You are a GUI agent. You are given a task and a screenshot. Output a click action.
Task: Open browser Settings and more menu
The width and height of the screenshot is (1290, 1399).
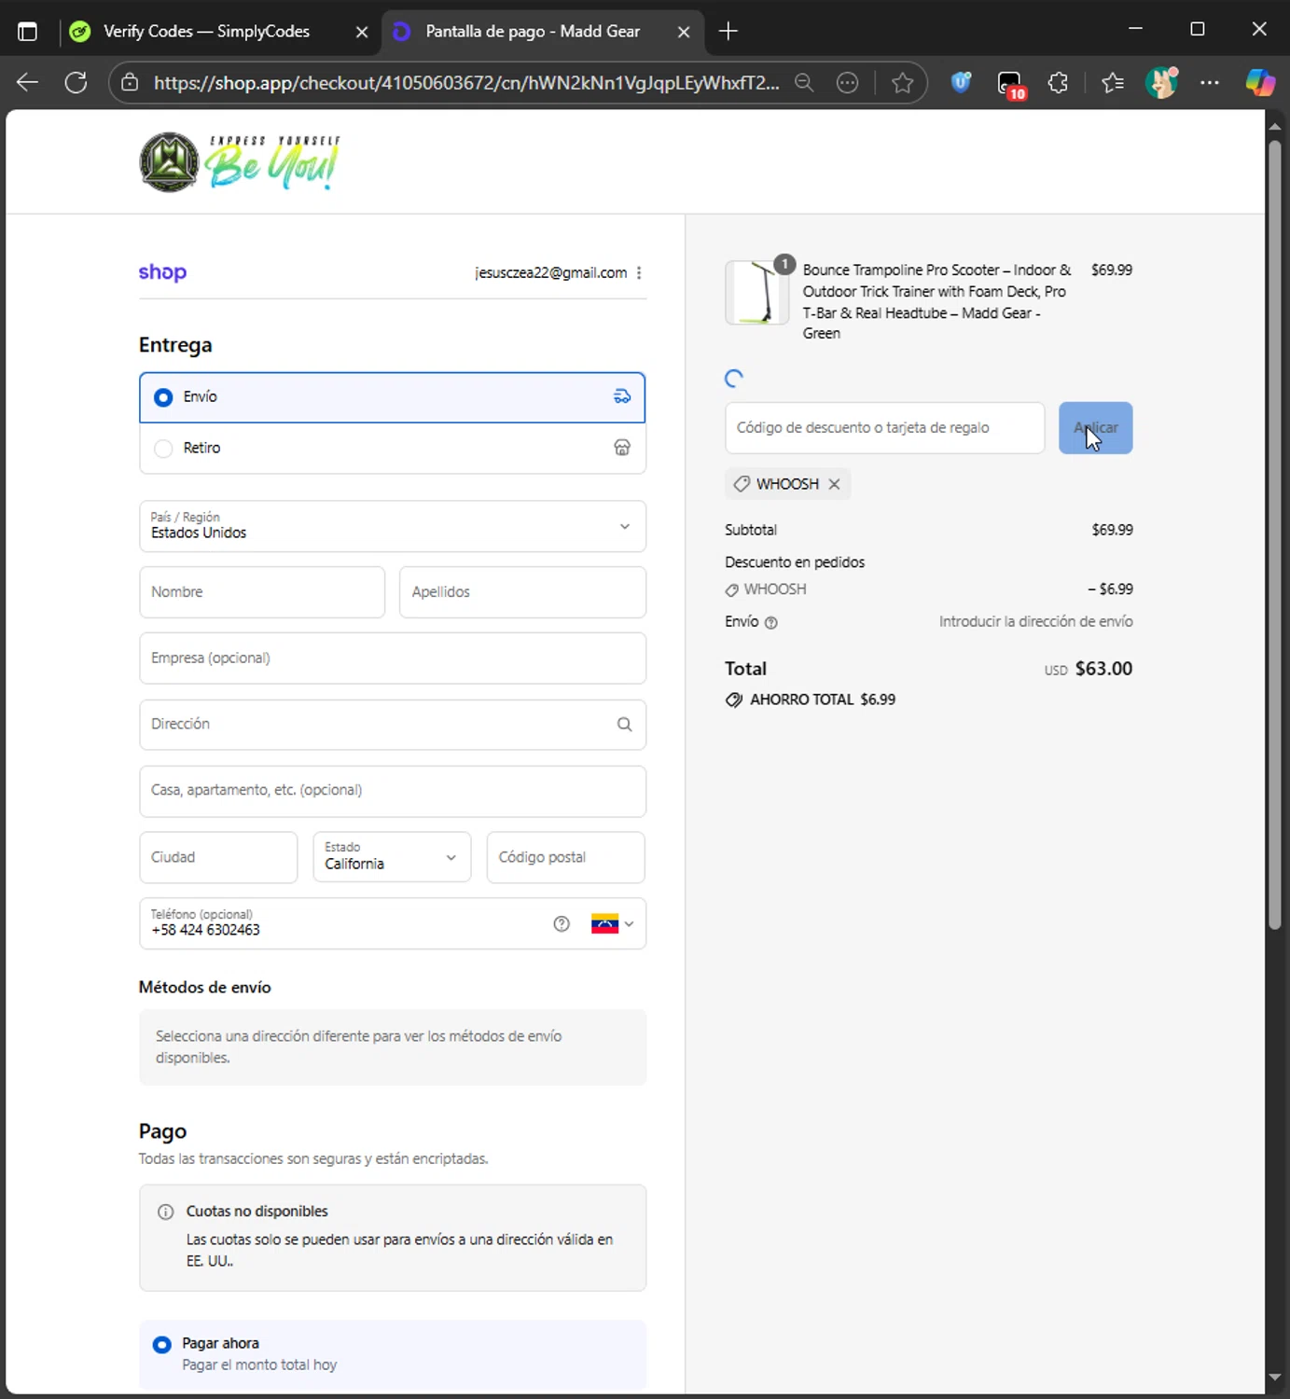1210,83
